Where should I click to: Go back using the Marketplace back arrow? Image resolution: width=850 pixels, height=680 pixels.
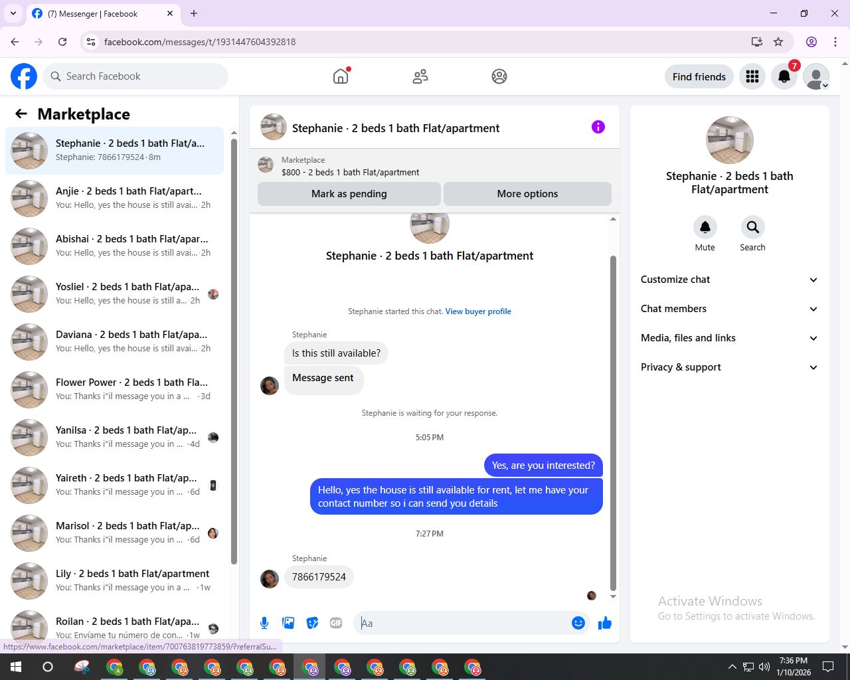point(21,114)
